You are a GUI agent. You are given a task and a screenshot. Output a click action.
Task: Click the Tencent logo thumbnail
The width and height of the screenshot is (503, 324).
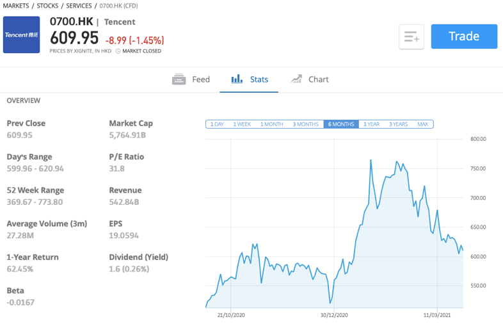(22, 35)
